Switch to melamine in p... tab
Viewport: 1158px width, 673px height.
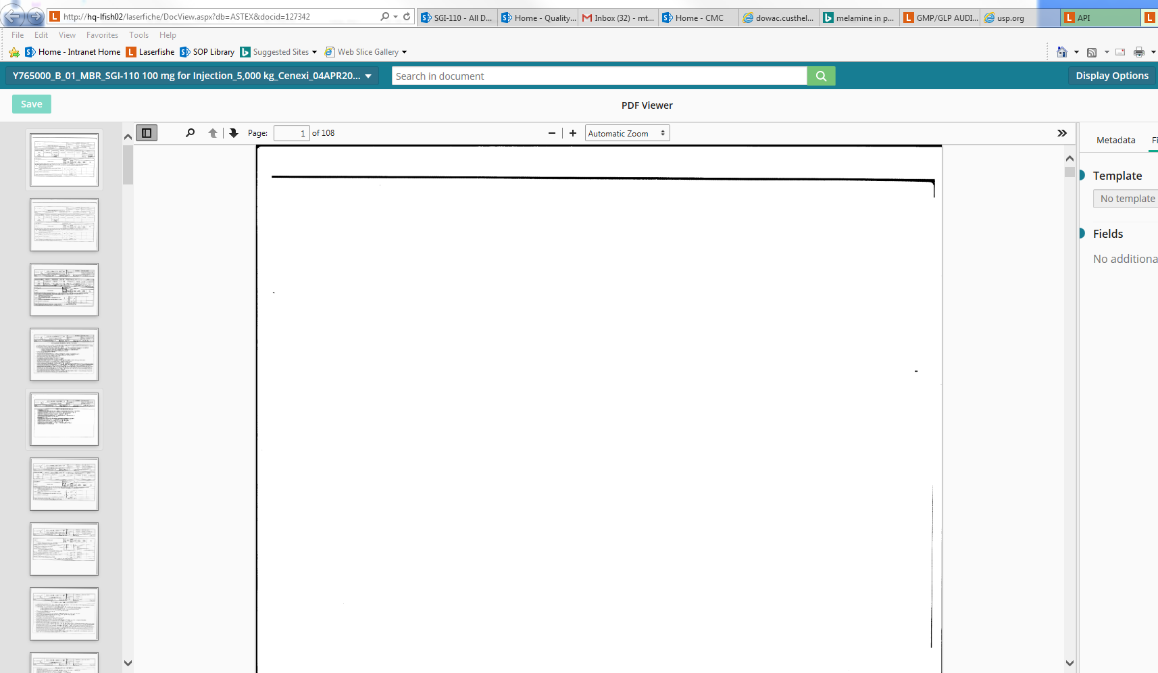click(x=860, y=18)
